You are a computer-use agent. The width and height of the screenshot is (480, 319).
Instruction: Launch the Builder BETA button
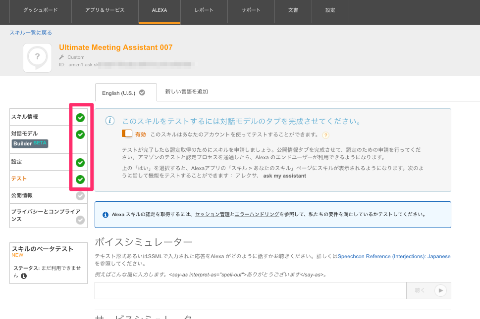tap(30, 143)
